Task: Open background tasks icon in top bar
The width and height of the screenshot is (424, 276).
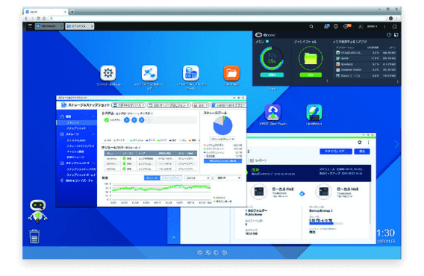Action: pos(327,26)
